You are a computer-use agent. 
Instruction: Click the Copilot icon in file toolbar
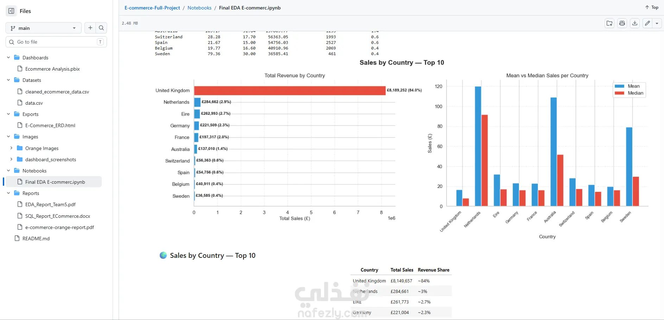pyautogui.click(x=622, y=23)
